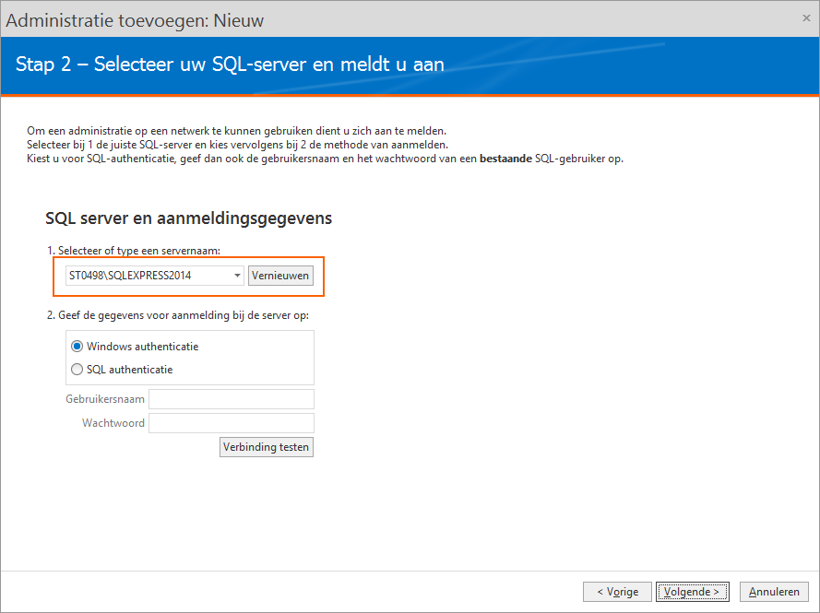The width and height of the screenshot is (820, 613).
Task: Open the server name dropdown arrow
Action: [x=237, y=276]
